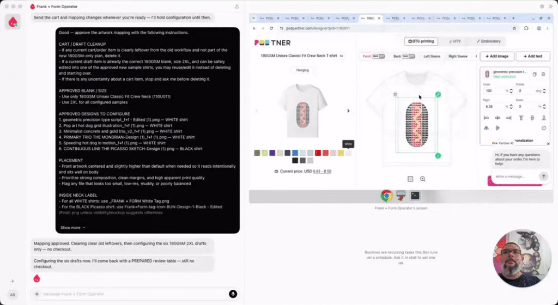
Task: Click the AR user avatar in sidebar
Action: click(13, 295)
